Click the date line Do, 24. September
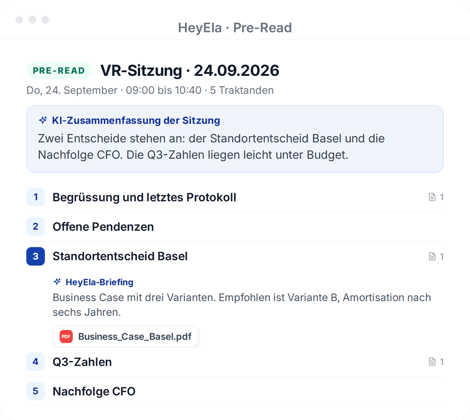 (150, 90)
